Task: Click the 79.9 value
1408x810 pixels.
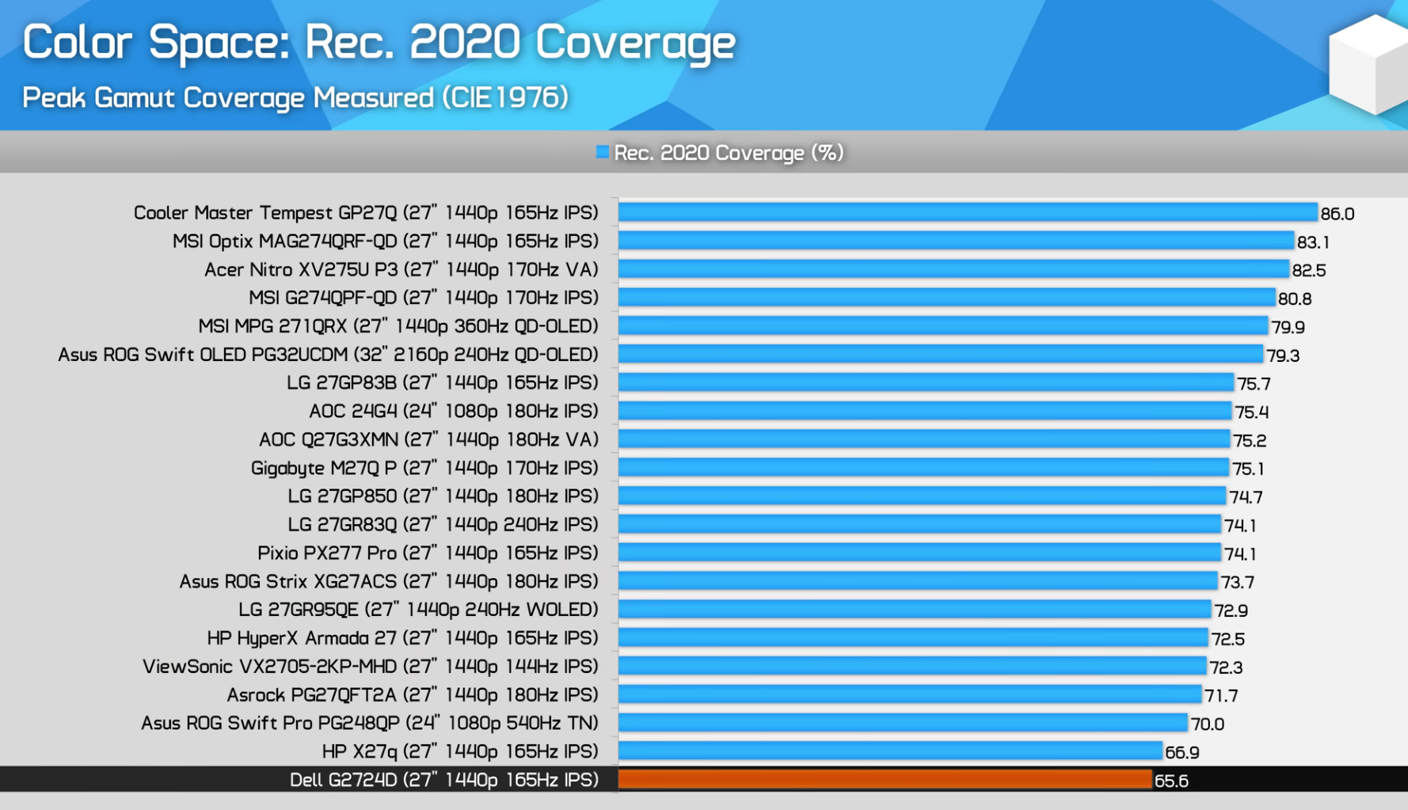Action: click(1288, 327)
